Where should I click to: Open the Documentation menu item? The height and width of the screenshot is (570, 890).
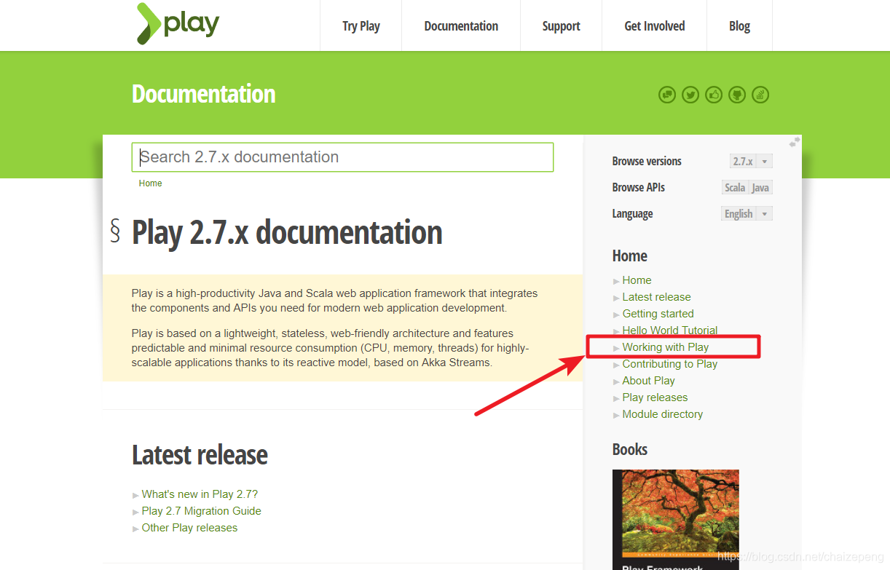coord(461,25)
